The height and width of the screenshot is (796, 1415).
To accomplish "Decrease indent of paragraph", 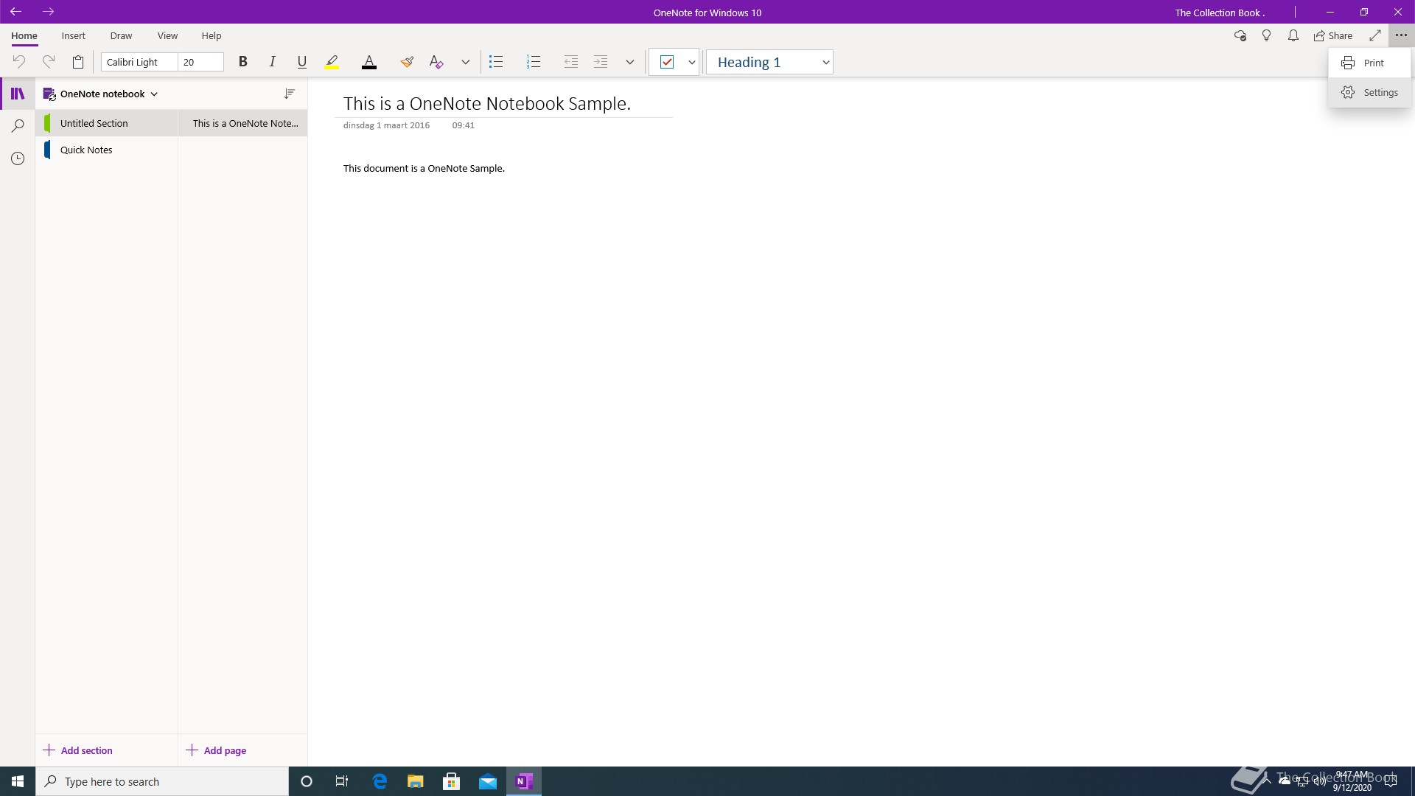I will click(571, 62).
